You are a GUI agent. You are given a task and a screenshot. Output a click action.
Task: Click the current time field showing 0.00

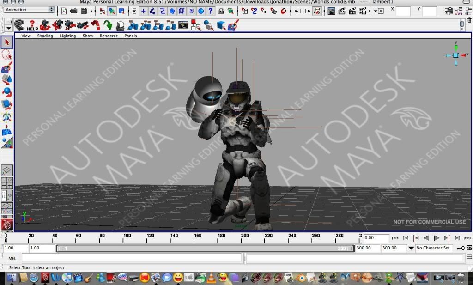tap(376, 238)
